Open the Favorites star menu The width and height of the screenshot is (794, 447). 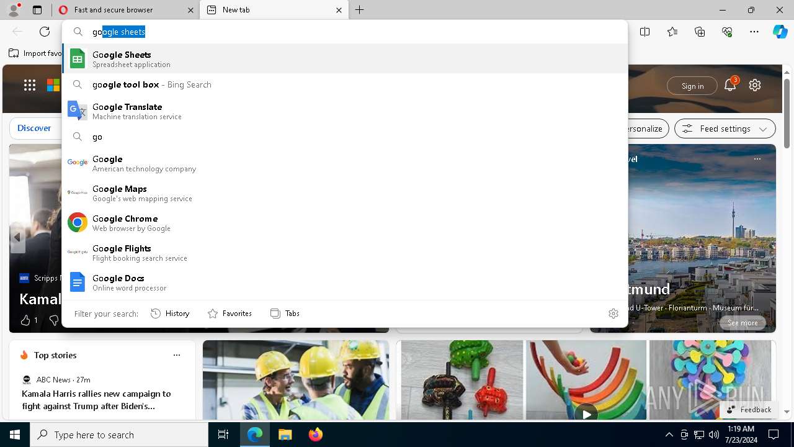coord(672,32)
